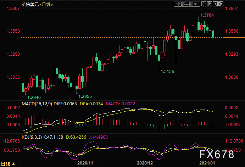Open the 全部主题 theme dropdown
245x167 pixels.
tap(187, 4)
